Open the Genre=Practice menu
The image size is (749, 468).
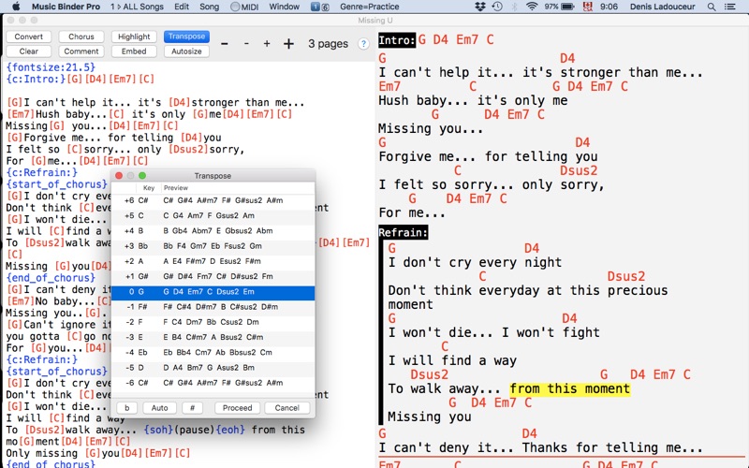(369, 7)
